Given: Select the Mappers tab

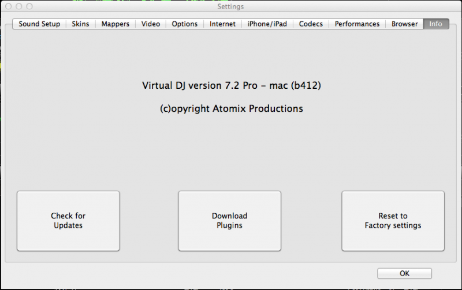Looking at the screenshot, I should pos(115,24).
